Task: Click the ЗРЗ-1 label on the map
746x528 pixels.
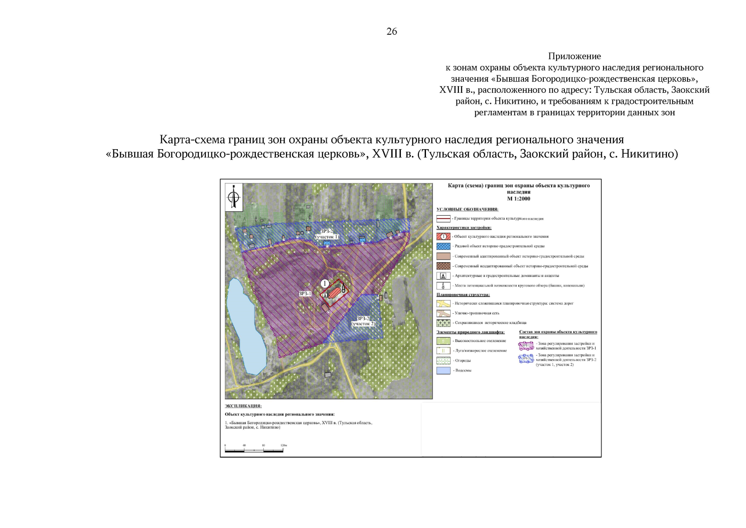Action: pos(305,293)
